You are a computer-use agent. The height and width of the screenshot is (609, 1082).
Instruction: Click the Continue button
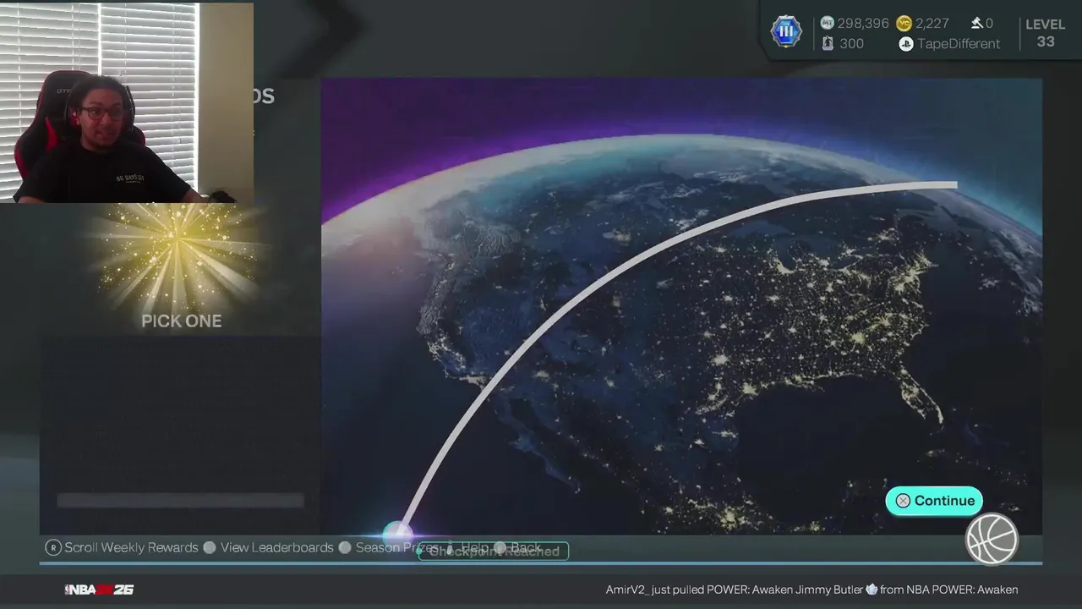[934, 501]
